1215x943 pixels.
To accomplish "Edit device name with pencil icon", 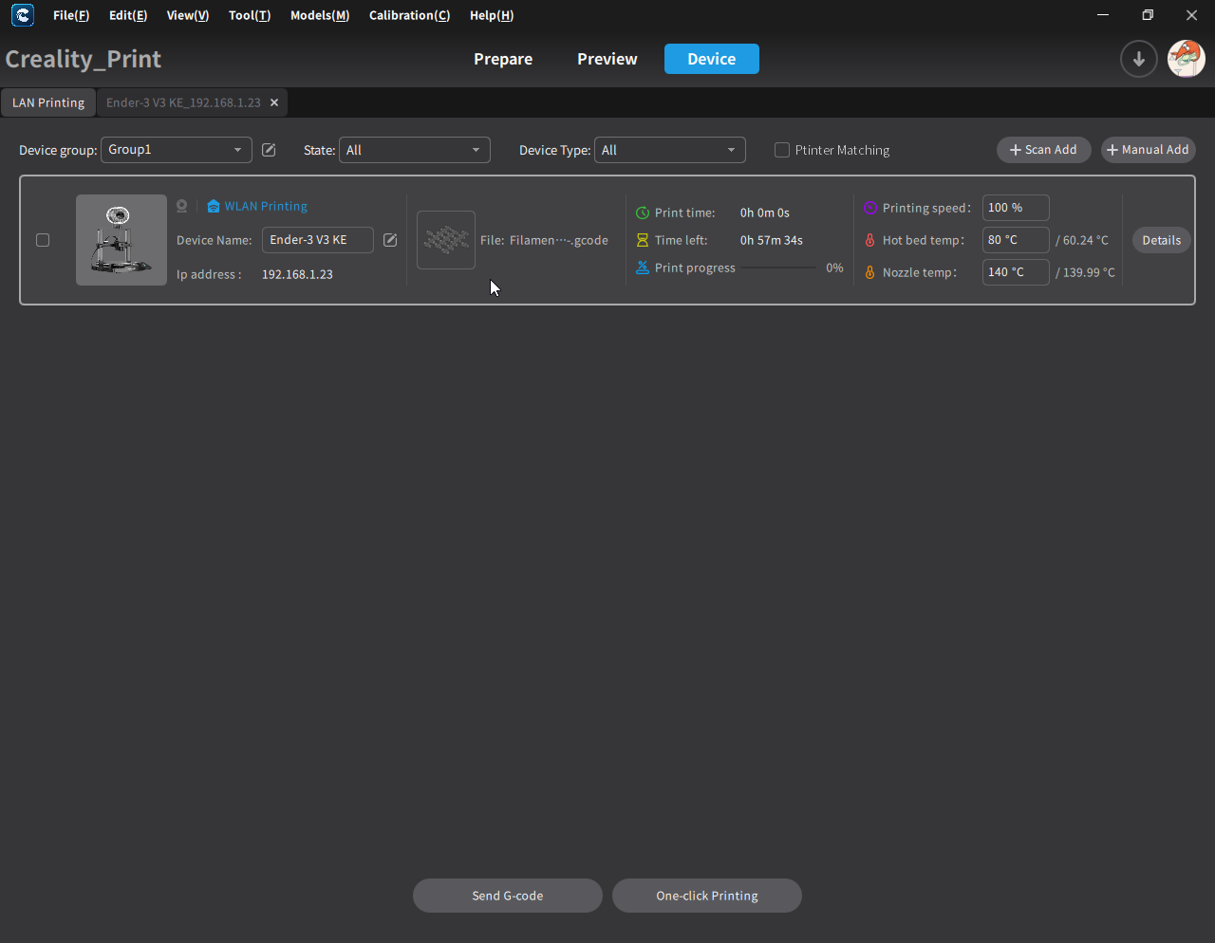I will (x=390, y=240).
